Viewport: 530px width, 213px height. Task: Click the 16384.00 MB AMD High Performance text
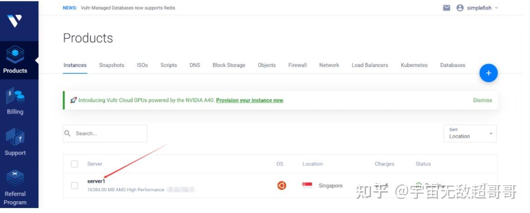coord(126,190)
